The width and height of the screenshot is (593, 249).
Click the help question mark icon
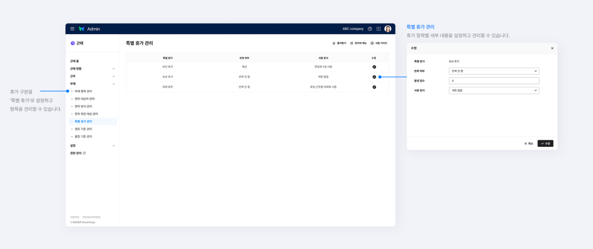tap(370, 28)
